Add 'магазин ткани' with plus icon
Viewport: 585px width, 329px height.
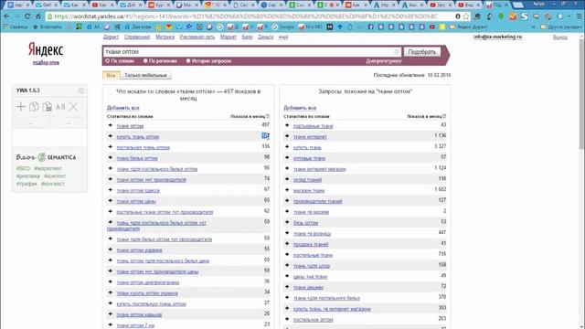coord(287,190)
